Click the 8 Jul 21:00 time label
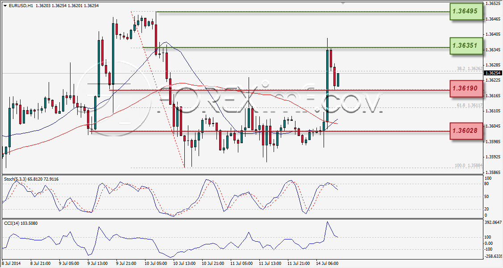The height and width of the screenshot is (268, 503). (x=40, y=264)
